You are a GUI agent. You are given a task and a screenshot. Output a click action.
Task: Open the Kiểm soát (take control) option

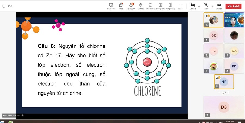click(111, 6)
